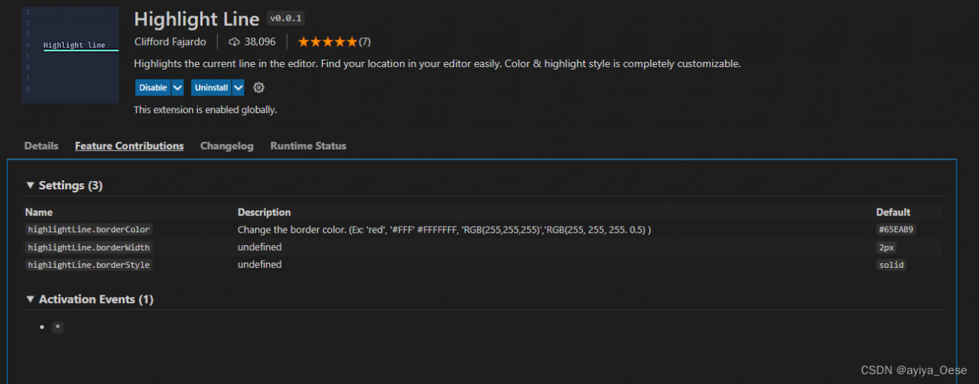Open the Uninstall button dropdown arrow
979x384 pixels.
pos(238,88)
